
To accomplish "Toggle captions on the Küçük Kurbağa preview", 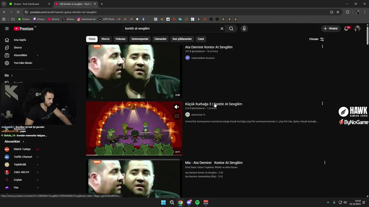I will pyautogui.click(x=177, y=116).
